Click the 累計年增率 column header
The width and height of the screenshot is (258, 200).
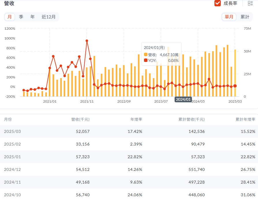click(245, 119)
